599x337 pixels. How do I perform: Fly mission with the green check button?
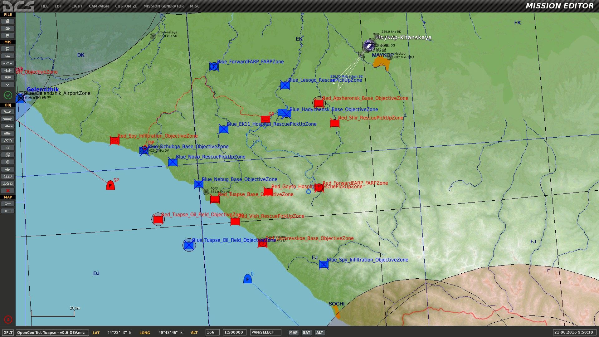tap(8, 95)
